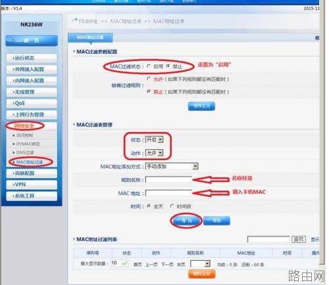Open the 状态 dropdown showing 开启
The height and width of the screenshot is (285, 329).
click(x=155, y=139)
